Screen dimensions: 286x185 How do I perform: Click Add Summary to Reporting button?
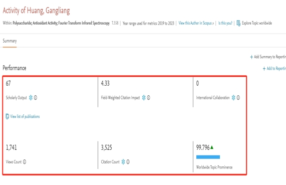[268, 57]
